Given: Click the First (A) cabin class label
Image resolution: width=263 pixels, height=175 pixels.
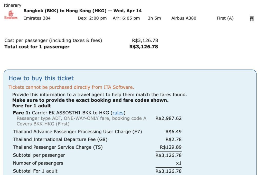Looking at the screenshot, I should (225, 18).
